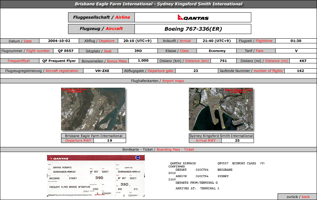Click the page title Brisbane - Sydney route

coord(158,4)
